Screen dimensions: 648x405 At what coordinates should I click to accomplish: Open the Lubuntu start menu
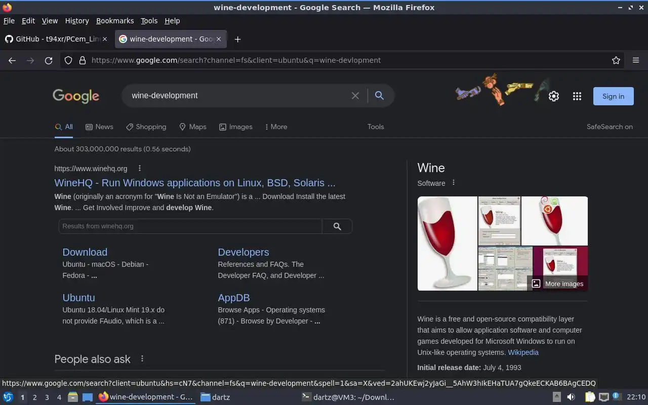coord(8,397)
